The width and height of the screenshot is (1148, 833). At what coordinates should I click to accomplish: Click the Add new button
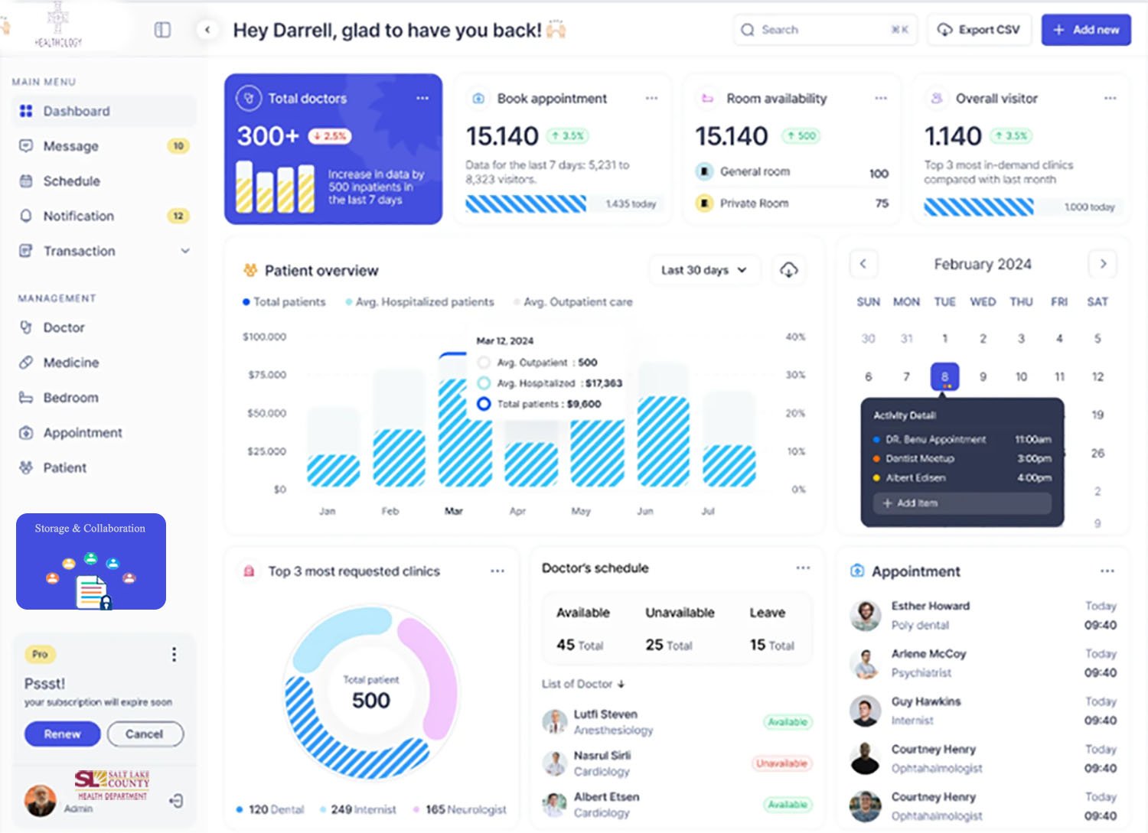coord(1085,30)
